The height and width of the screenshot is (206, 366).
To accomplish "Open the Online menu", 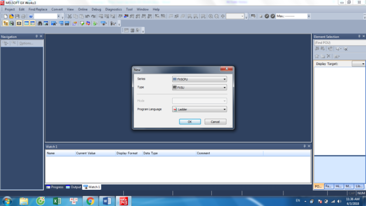I will [x=83, y=9].
